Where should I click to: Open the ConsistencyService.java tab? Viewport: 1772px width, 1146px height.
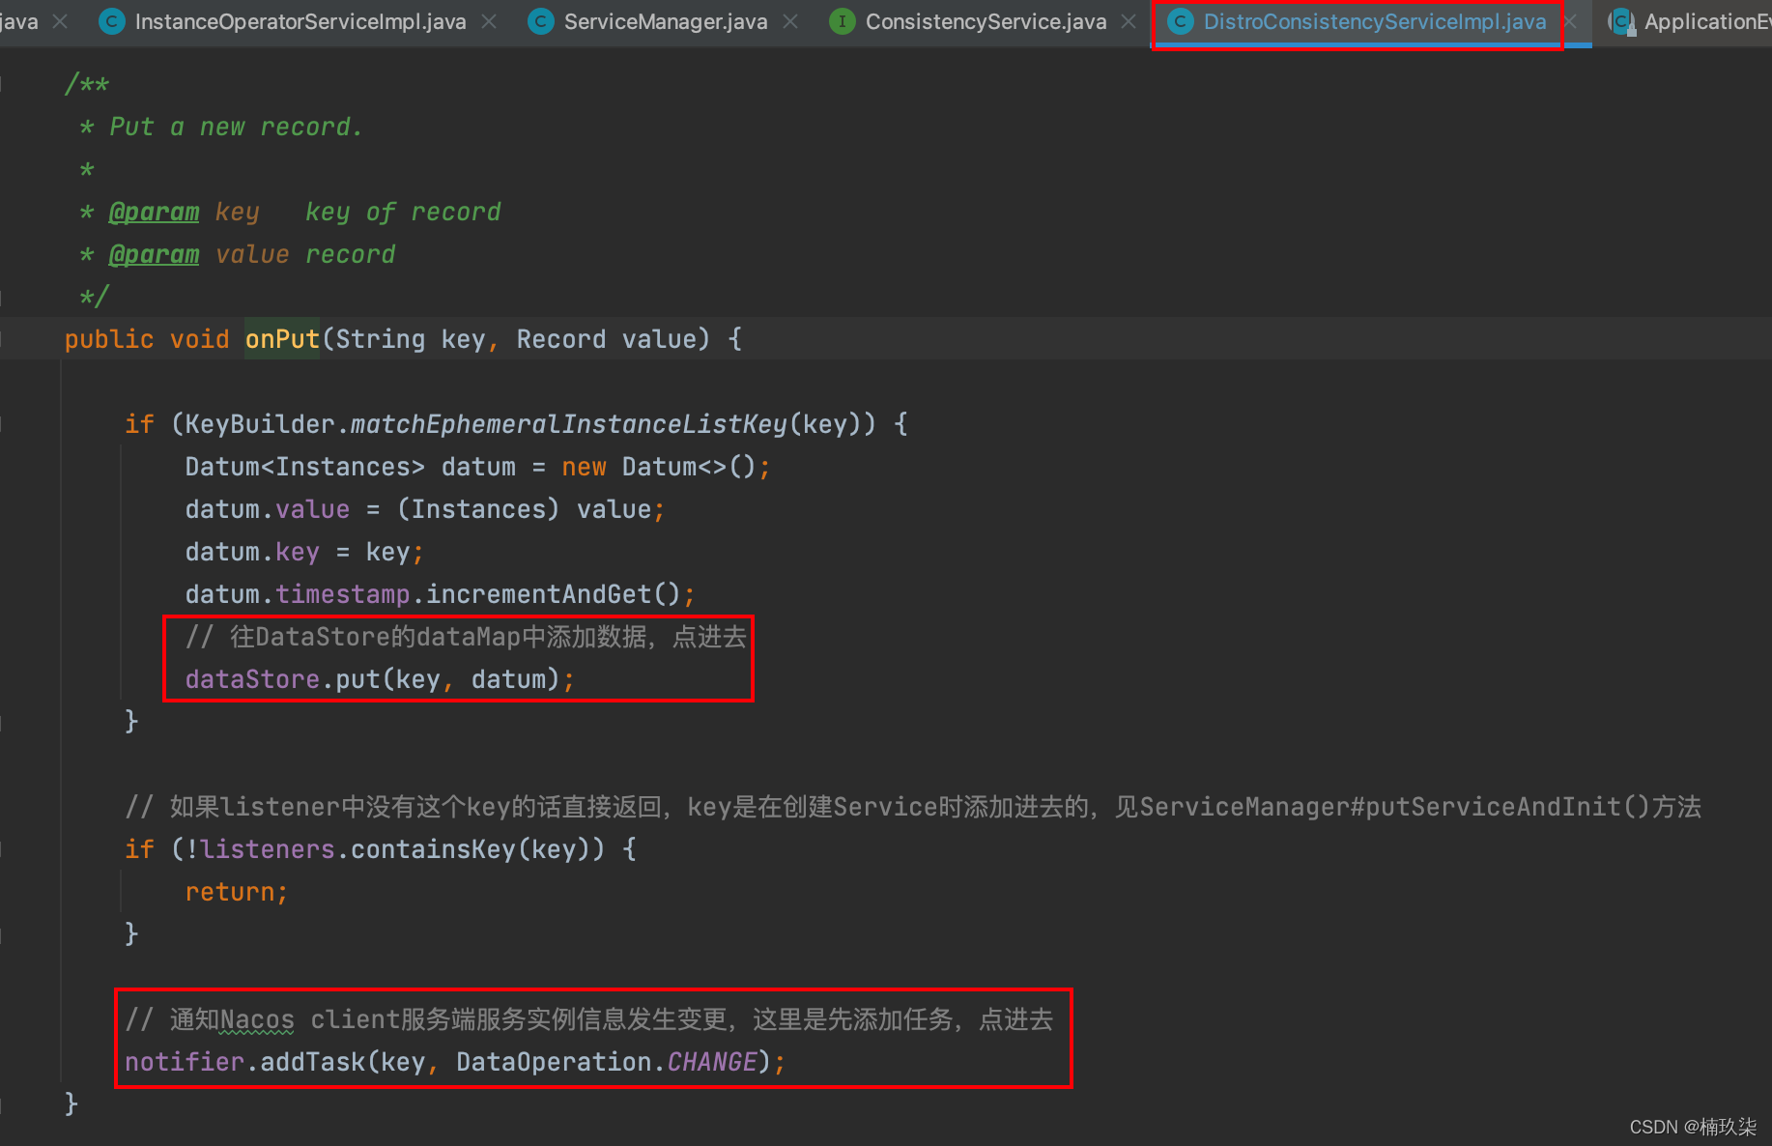click(x=986, y=21)
